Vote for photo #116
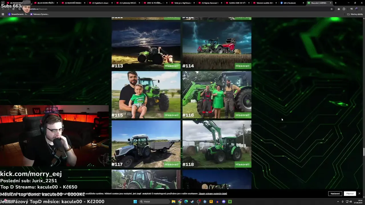 [x=243, y=115]
